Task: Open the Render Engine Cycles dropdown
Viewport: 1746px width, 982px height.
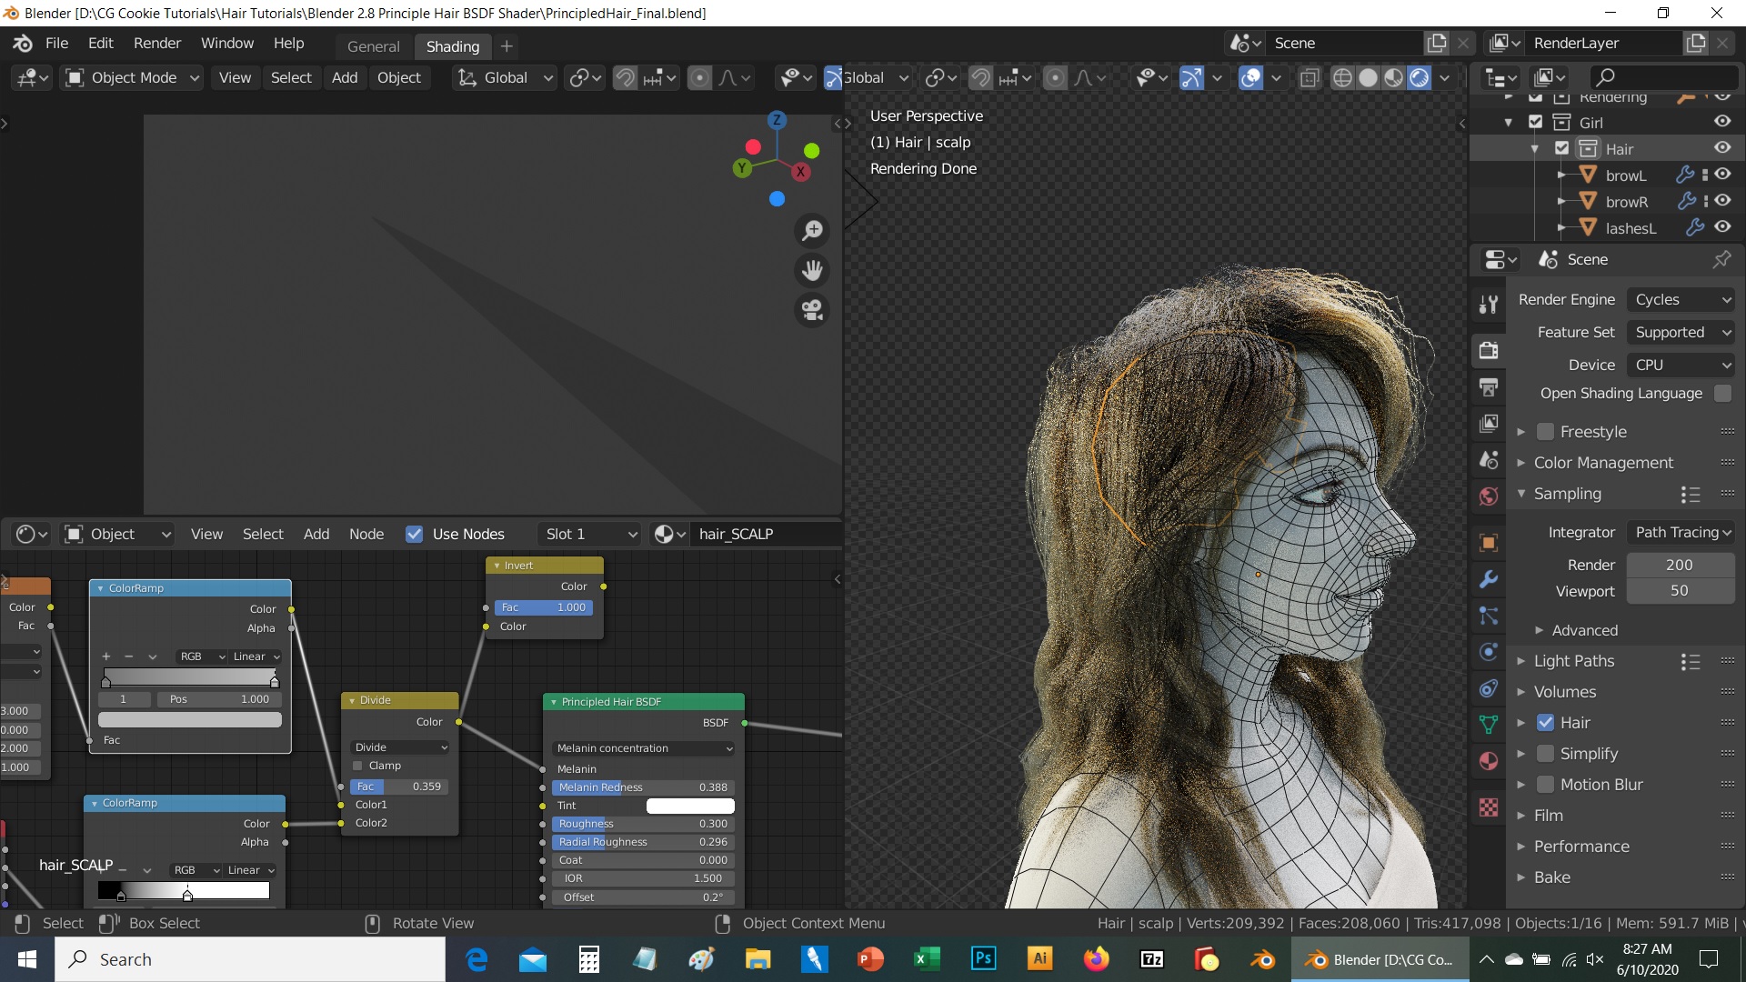Action: coord(1681,300)
